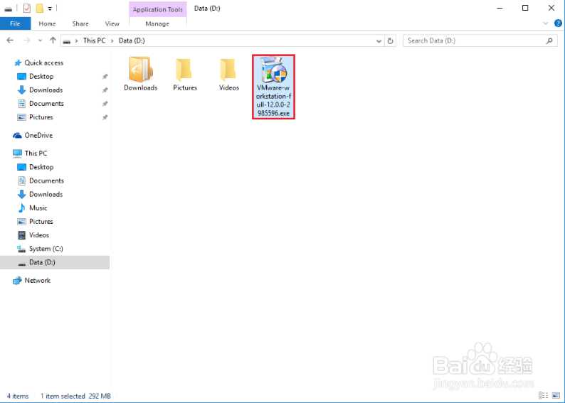Switch to Large icons view in status bar
Viewport: 565px width, 403px height.
[x=556, y=395]
